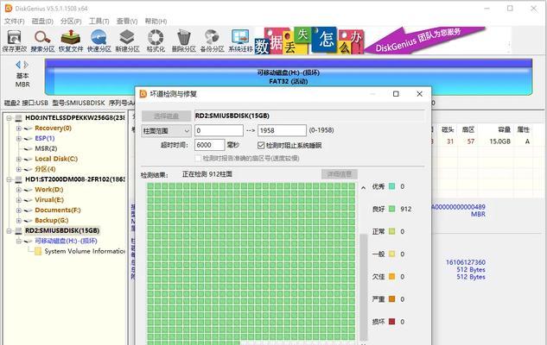547x345 pixels.
Task: Select the Virual(E:) tree item
Action: [49, 200]
